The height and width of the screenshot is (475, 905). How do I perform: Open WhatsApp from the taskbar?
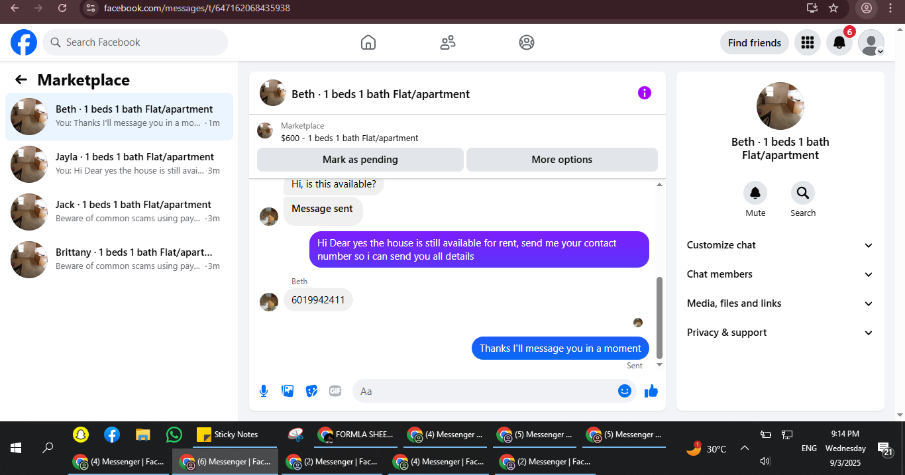point(174,435)
